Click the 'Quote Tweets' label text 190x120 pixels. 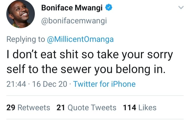(92, 108)
